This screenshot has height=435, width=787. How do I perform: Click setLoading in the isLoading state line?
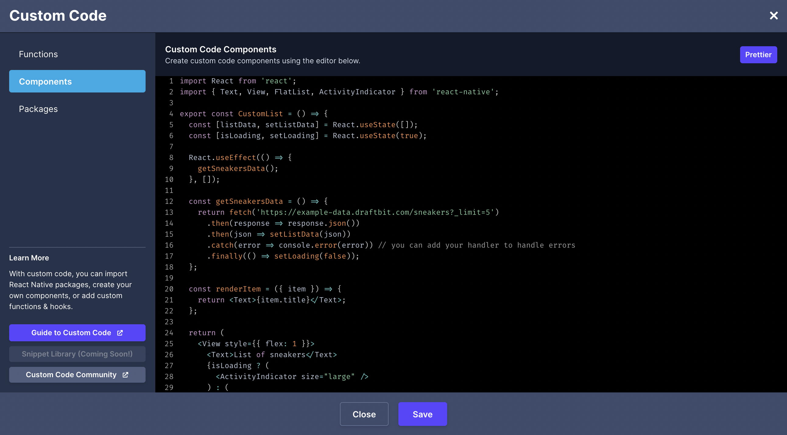[x=292, y=136]
